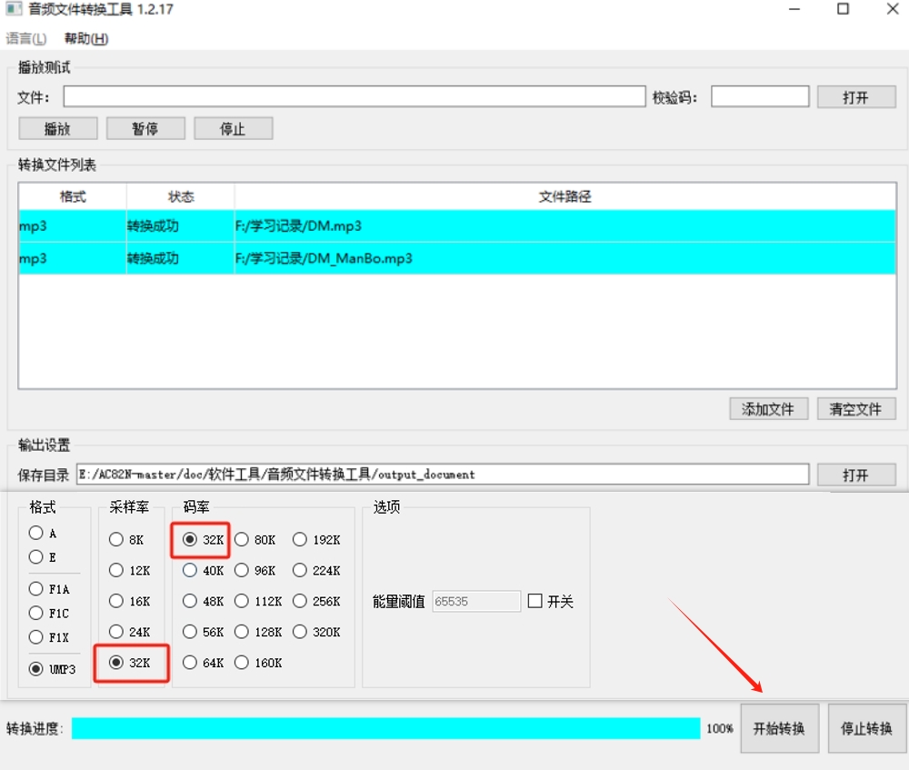Screen dimensions: 909x770
Task: Click the cyan conversion progress bar
Action: click(385, 728)
